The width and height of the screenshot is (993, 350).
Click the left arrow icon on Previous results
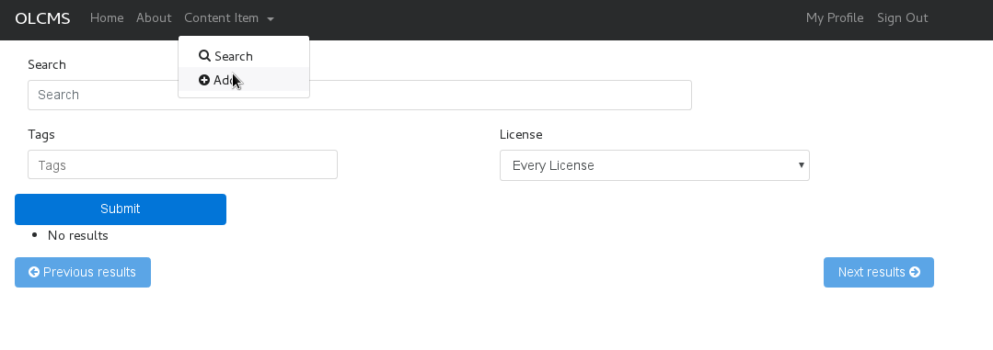(34, 272)
